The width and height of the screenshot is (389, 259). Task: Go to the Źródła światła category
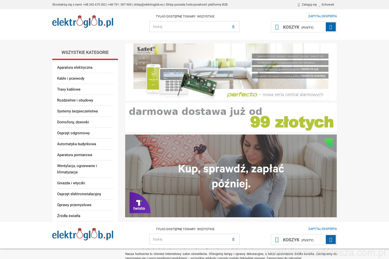[x=68, y=216]
